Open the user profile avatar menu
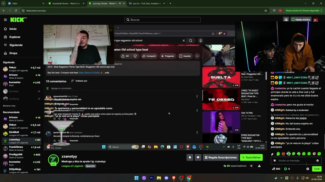 click(316, 20)
